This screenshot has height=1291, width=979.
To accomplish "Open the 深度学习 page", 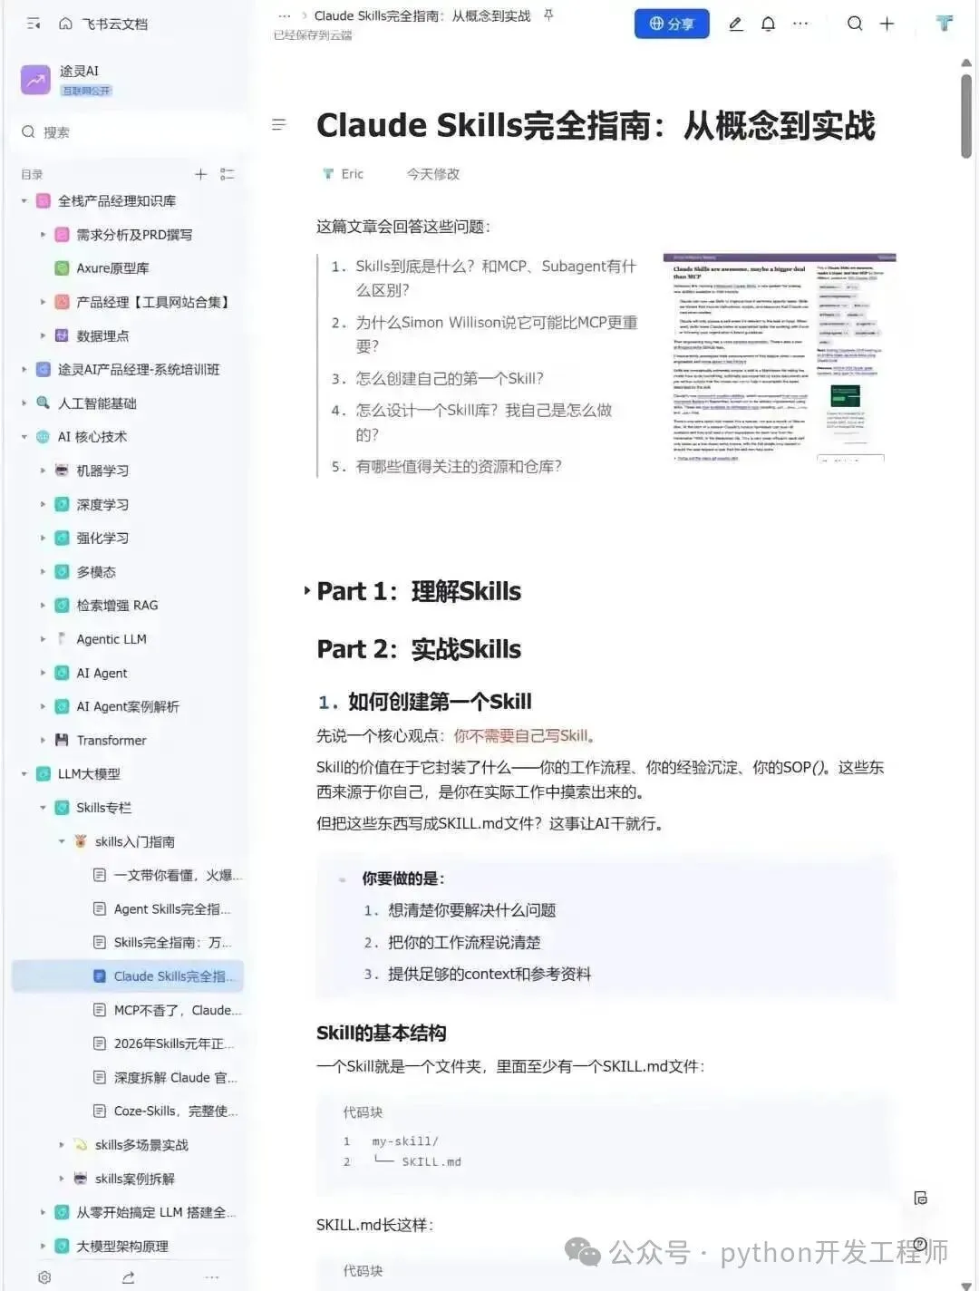I will tap(102, 504).
